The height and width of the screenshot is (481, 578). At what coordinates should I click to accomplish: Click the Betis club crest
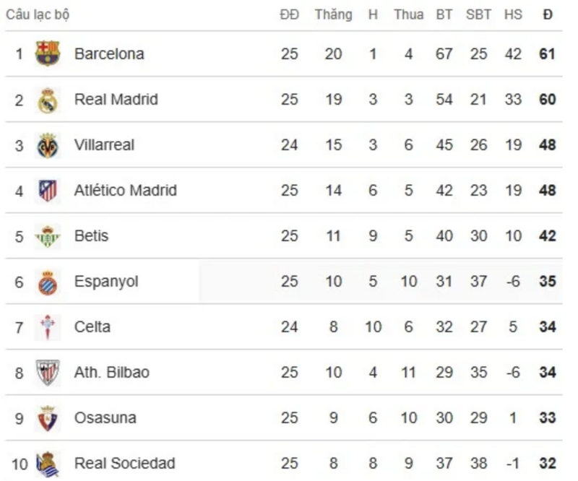coord(48,236)
